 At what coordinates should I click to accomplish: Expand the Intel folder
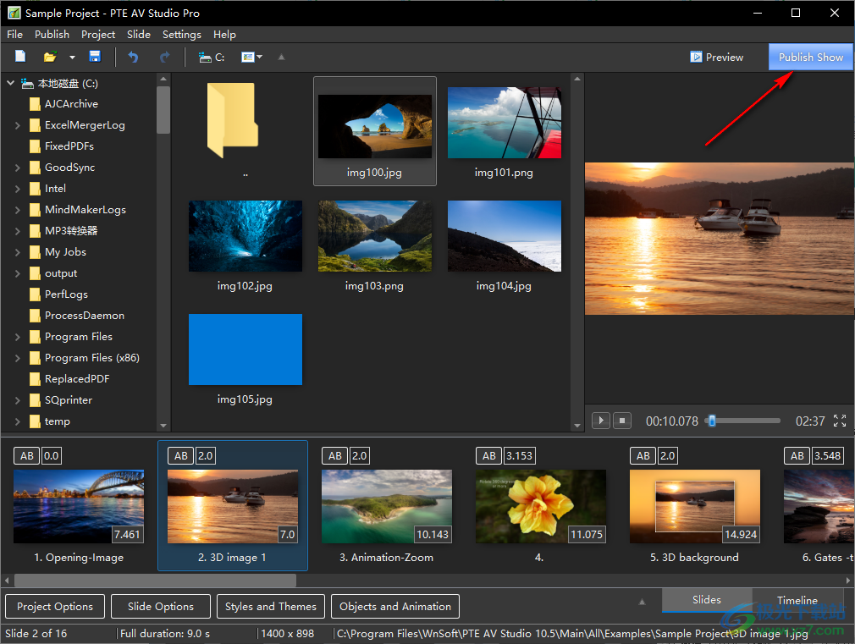point(18,189)
